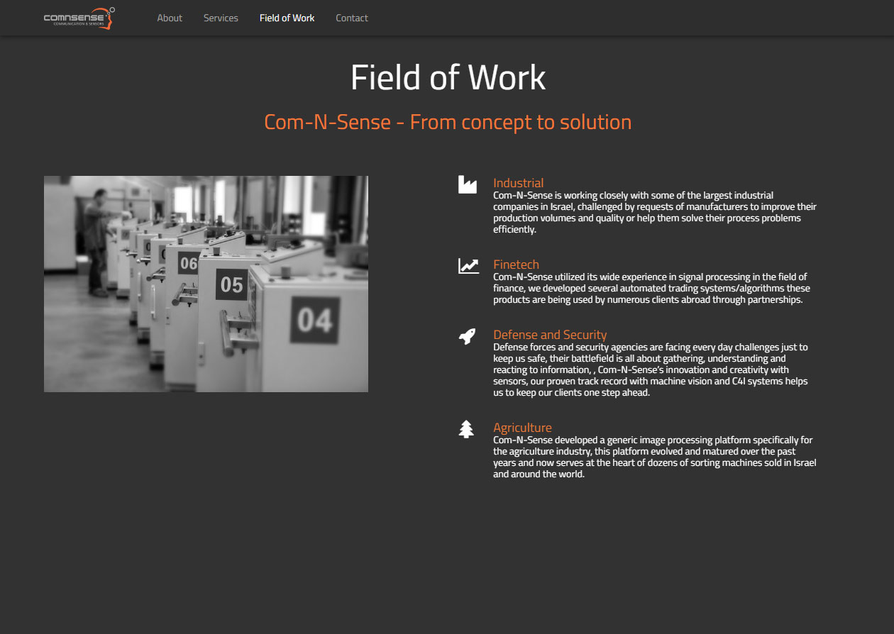Click the tree icon beside Agriculture
The width and height of the screenshot is (894, 634).
(x=466, y=429)
